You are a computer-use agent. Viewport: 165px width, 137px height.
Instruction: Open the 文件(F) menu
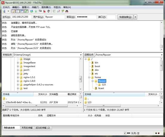[x=6, y=7]
